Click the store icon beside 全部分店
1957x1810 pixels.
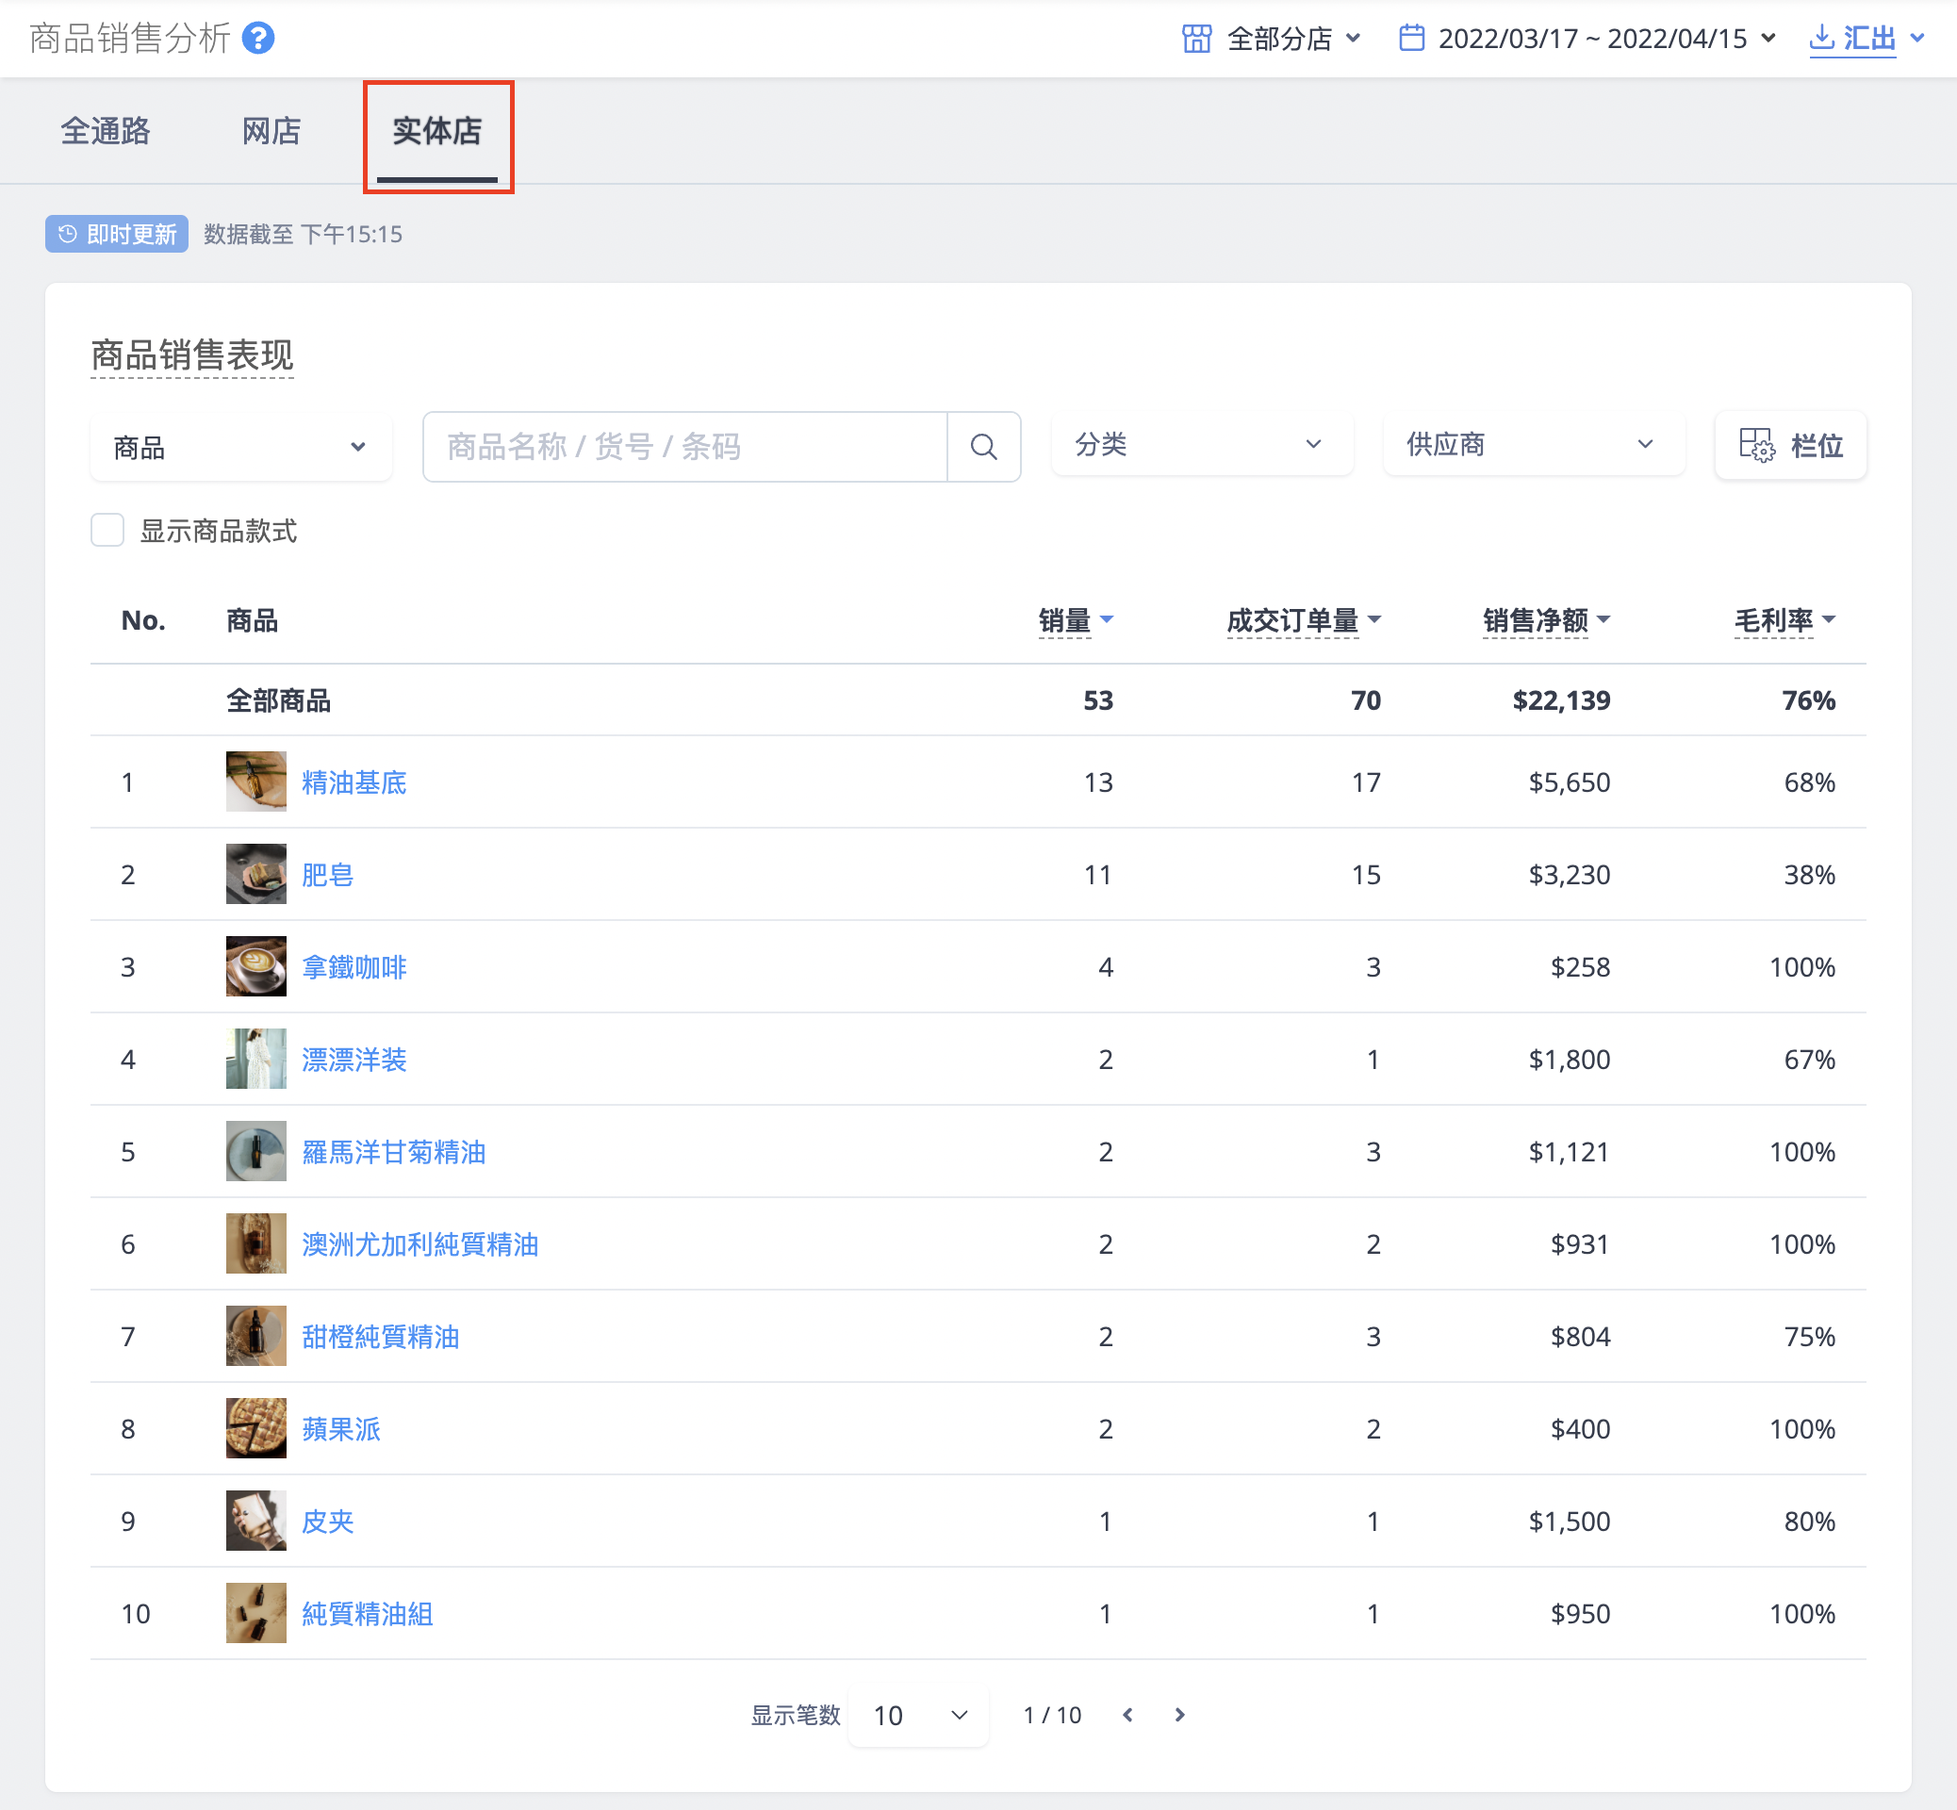coord(1197,39)
